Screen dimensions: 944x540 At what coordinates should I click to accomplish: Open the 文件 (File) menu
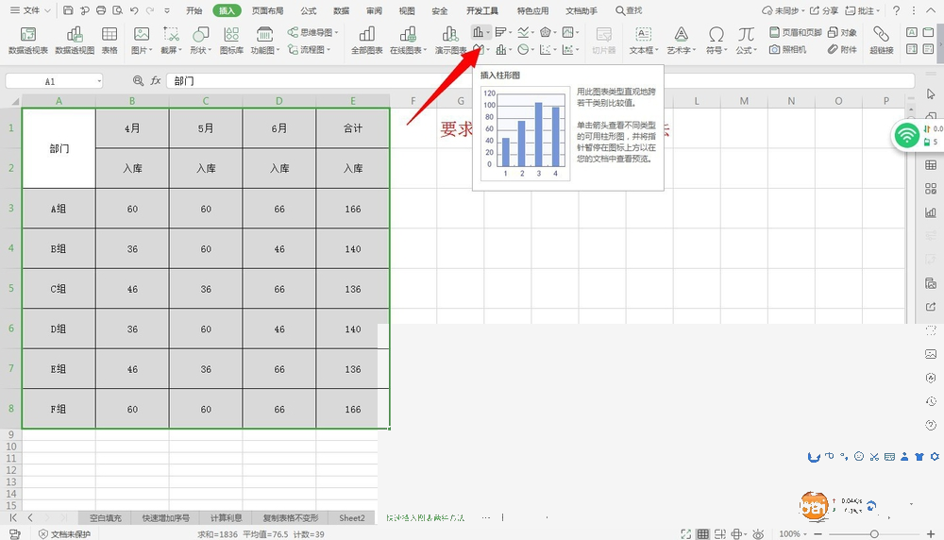click(x=30, y=10)
